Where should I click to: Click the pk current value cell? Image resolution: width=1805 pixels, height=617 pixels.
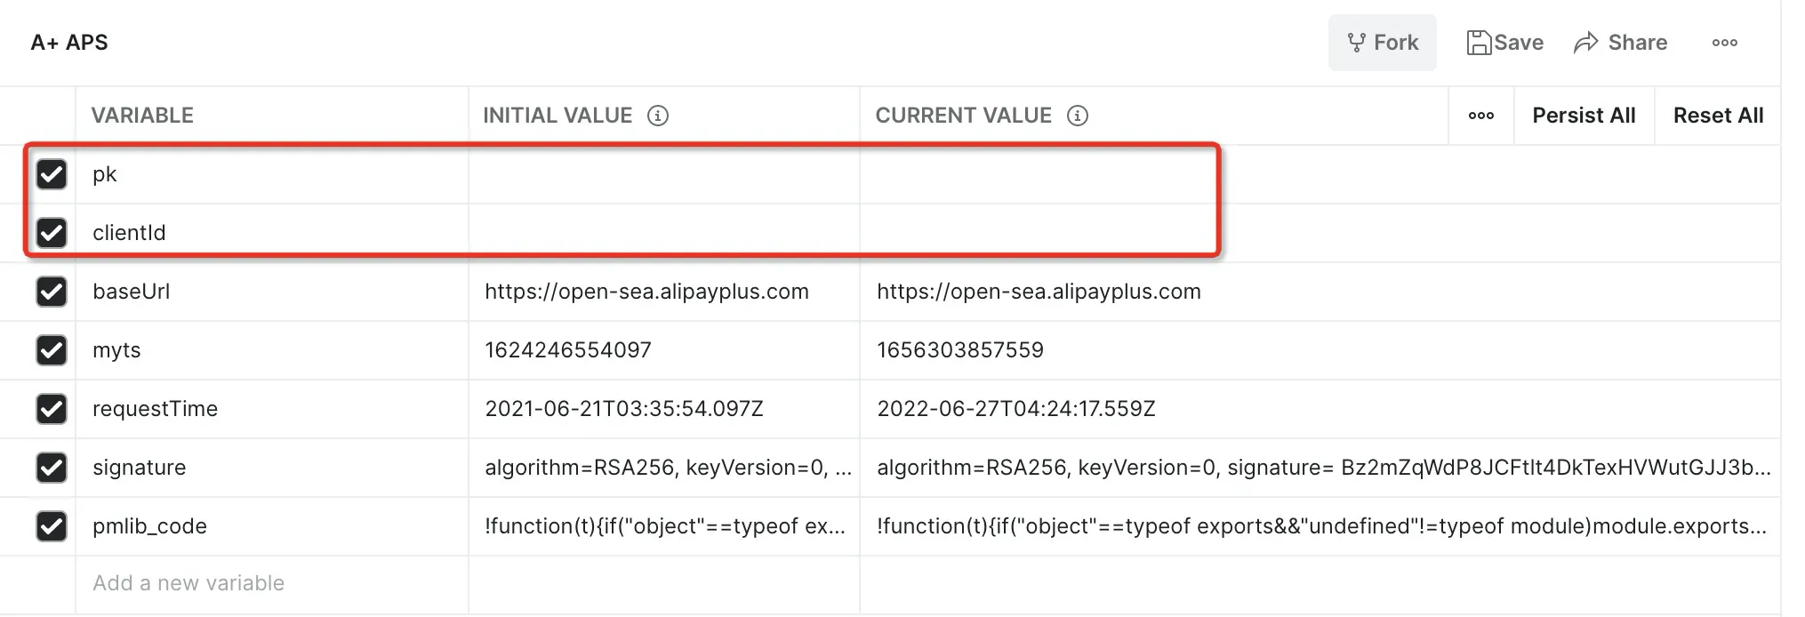click(1036, 174)
